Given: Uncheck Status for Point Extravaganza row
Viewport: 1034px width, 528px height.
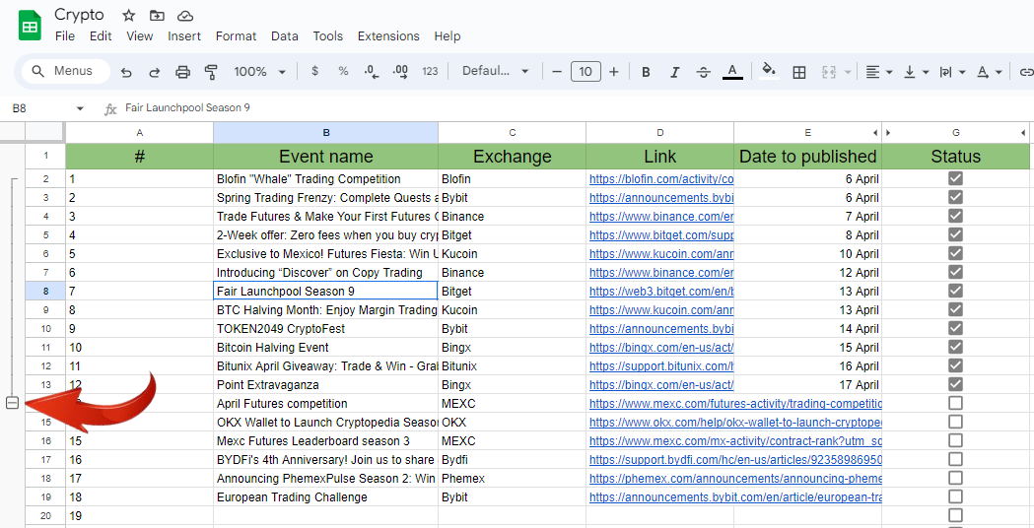Looking at the screenshot, I should [955, 384].
